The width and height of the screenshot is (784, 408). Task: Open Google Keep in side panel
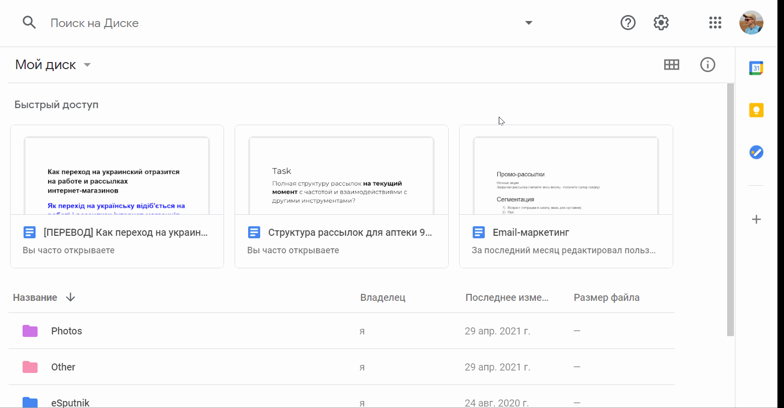[x=756, y=110]
